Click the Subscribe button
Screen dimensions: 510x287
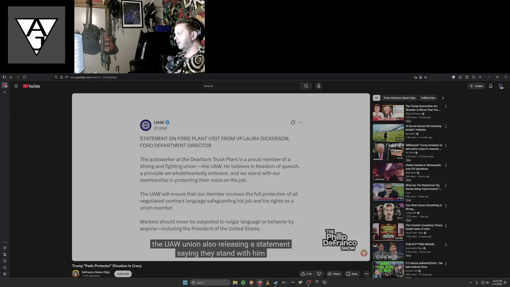123,274
